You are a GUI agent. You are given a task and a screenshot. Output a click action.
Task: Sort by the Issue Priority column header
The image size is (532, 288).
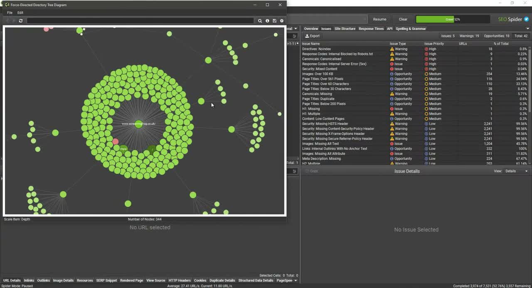point(434,44)
